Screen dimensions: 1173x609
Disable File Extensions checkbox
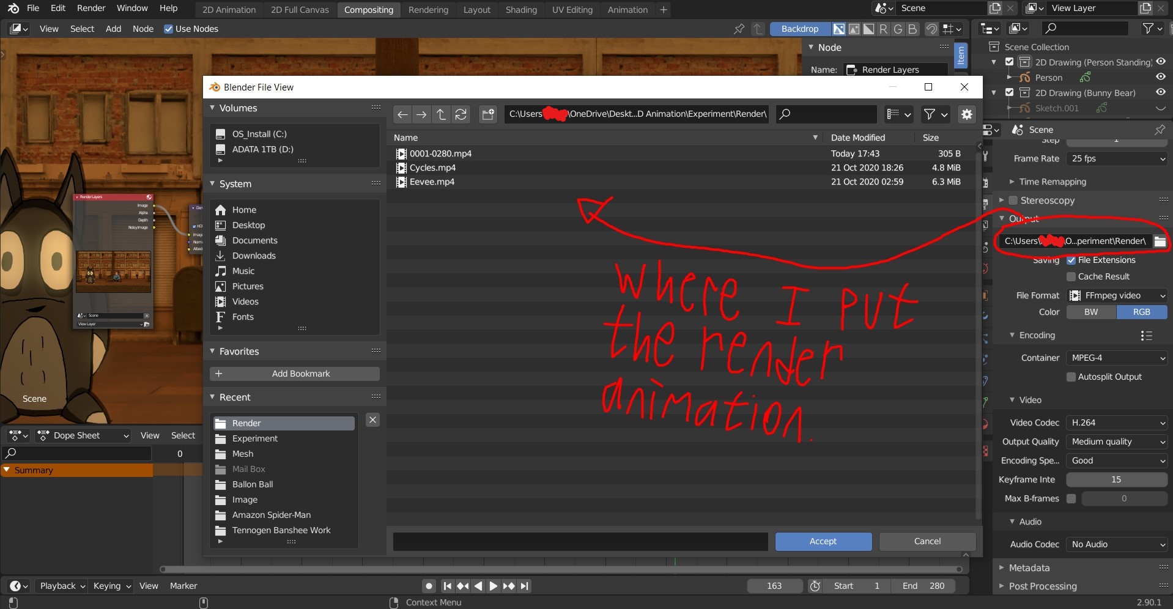coord(1071,260)
